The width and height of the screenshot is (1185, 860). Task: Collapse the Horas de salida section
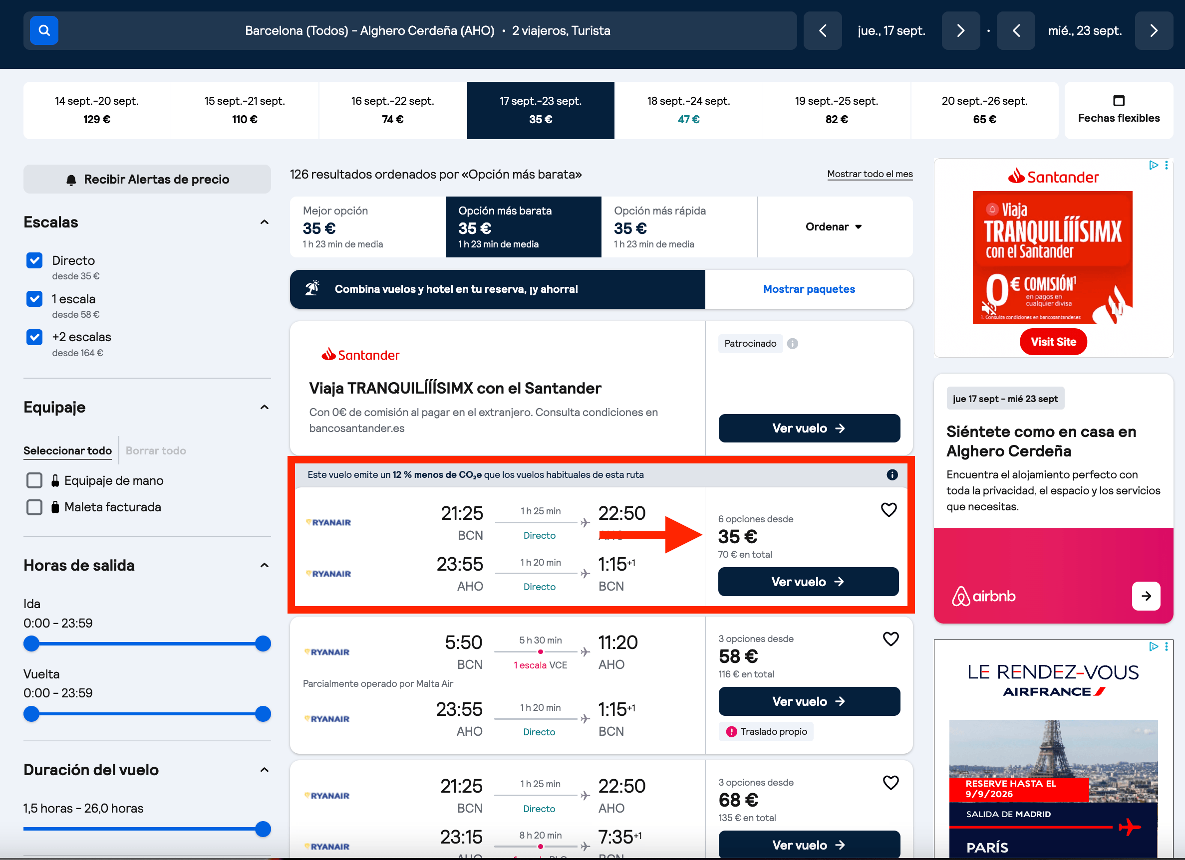click(x=265, y=566)
